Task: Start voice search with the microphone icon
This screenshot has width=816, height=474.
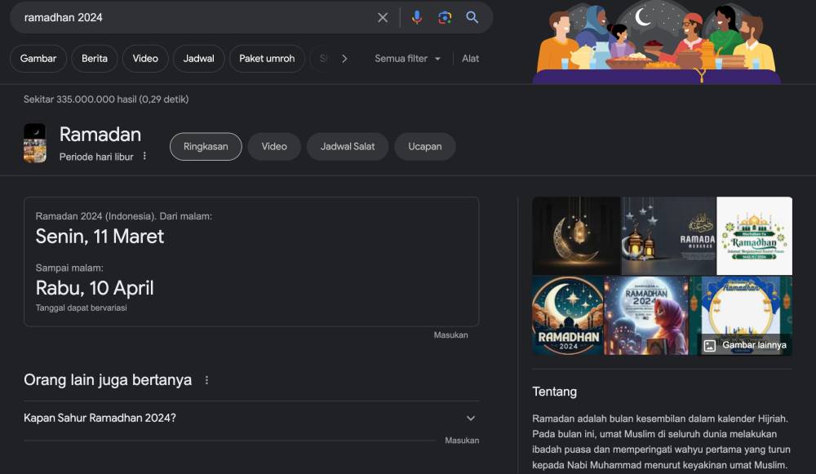Action: tap(417, 18)
